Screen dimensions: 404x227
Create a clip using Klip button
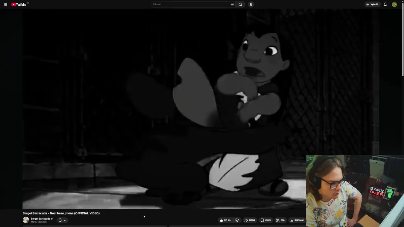pyautogui.click(x=280, y=220)
